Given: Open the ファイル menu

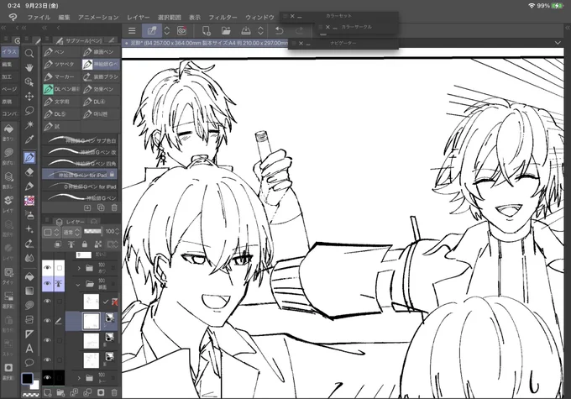Looking at the screenshot, I should (39, 17).
